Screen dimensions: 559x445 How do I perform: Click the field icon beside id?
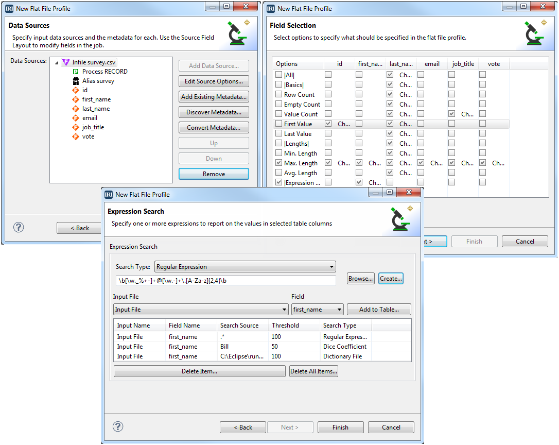click(76, 90)
